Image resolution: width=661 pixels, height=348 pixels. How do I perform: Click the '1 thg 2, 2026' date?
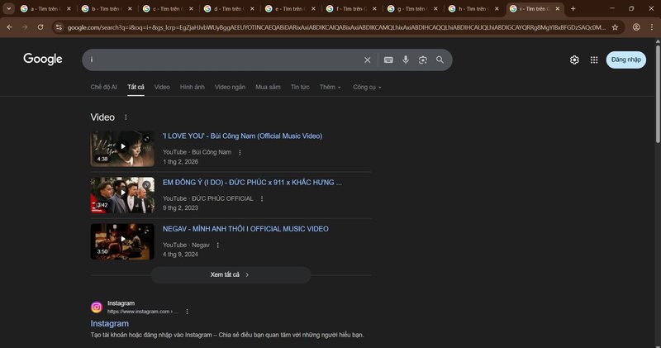[180, 162]
